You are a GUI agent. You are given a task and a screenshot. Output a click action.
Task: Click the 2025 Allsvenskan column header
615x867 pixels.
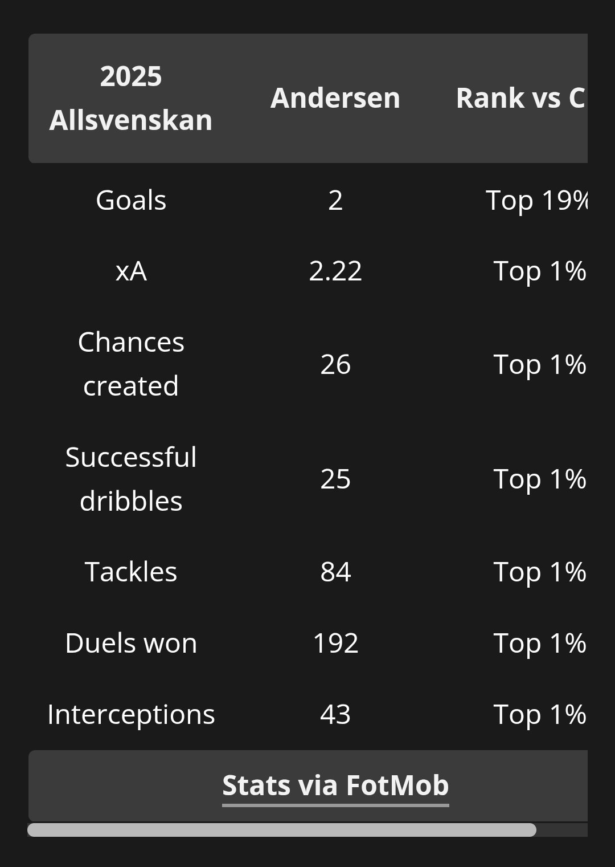(131, 98)
